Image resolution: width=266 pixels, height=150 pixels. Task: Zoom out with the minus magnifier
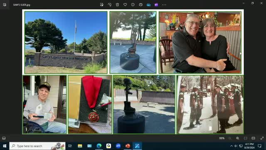click(x=230, y=138)
